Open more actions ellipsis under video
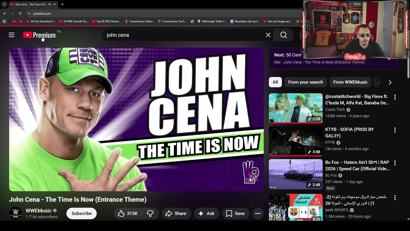 (x=258, y=213)
